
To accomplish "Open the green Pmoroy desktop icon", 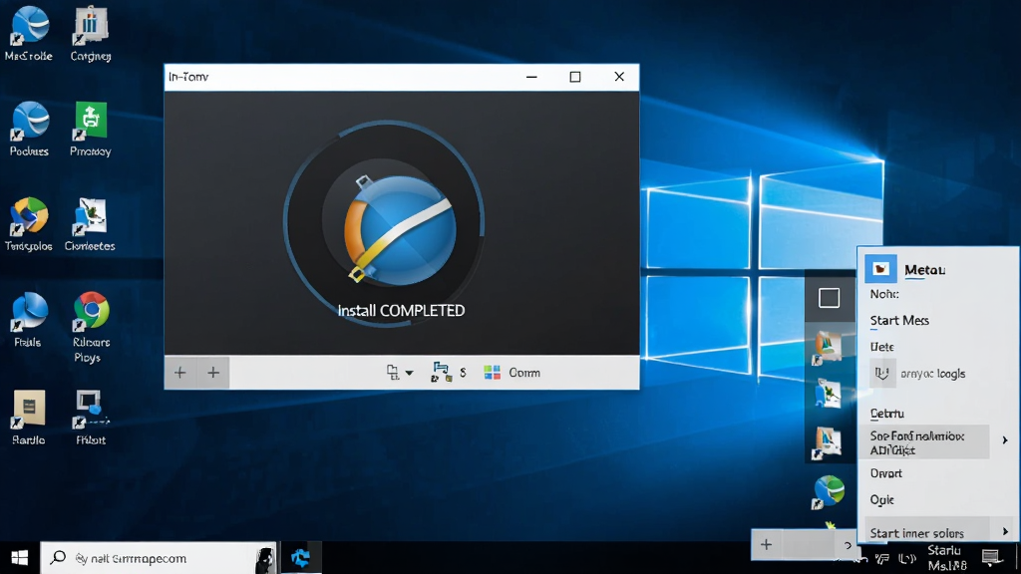I will click(91, 129).
